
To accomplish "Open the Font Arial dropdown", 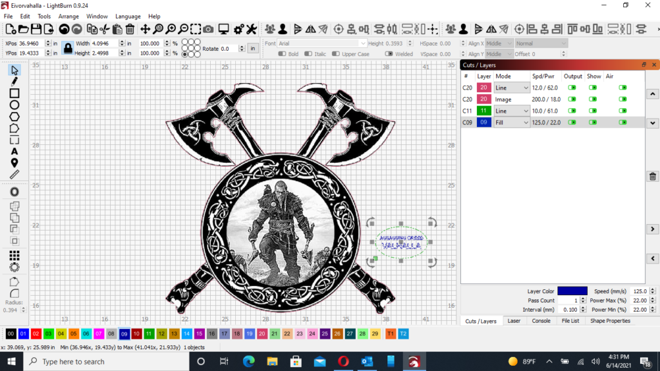I will tap(322, 43).
